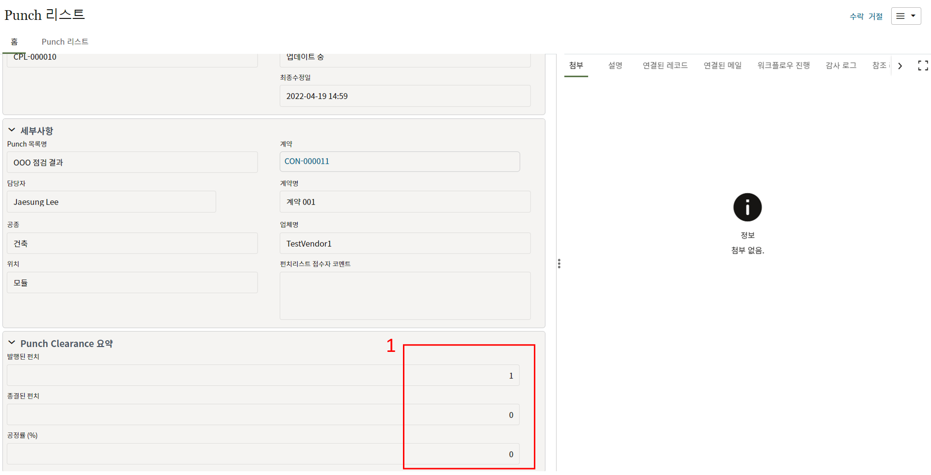Open the 감사 로그 tab
The height and width of the screenshot is (475, 931).
pyautogui.click(x=841, y=65)
